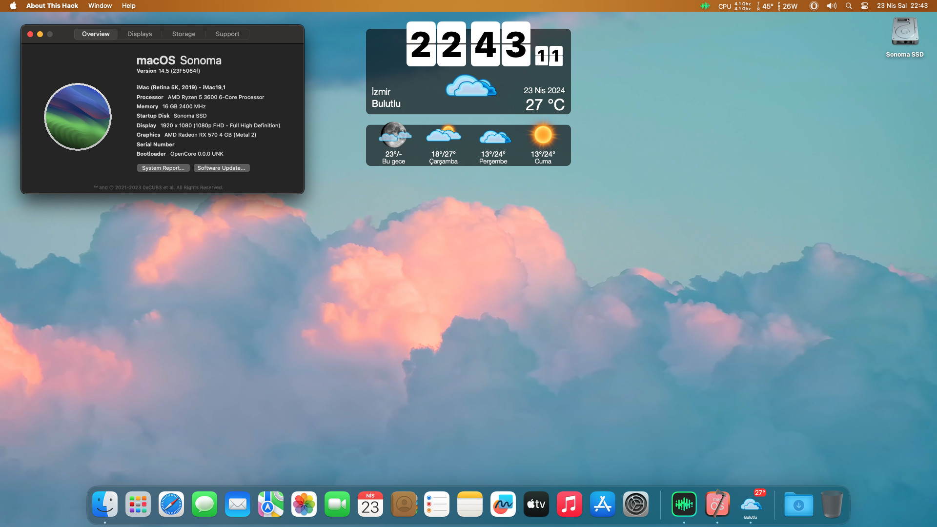Expand the Window menu
This screenshot has width=937, height=527.
100,6
